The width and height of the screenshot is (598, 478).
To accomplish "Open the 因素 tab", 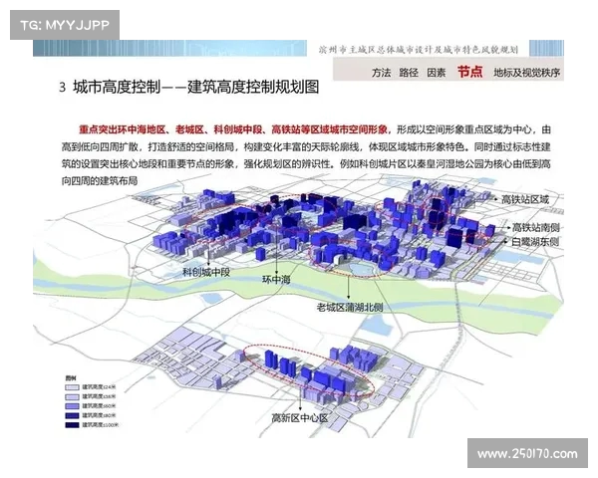I will coord(436,73).
